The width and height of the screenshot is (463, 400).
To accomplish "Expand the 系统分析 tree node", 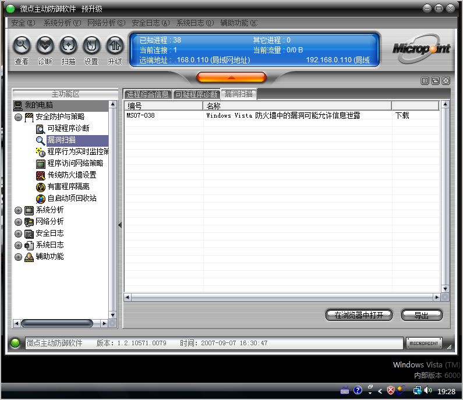I will (x=18, y=210).
